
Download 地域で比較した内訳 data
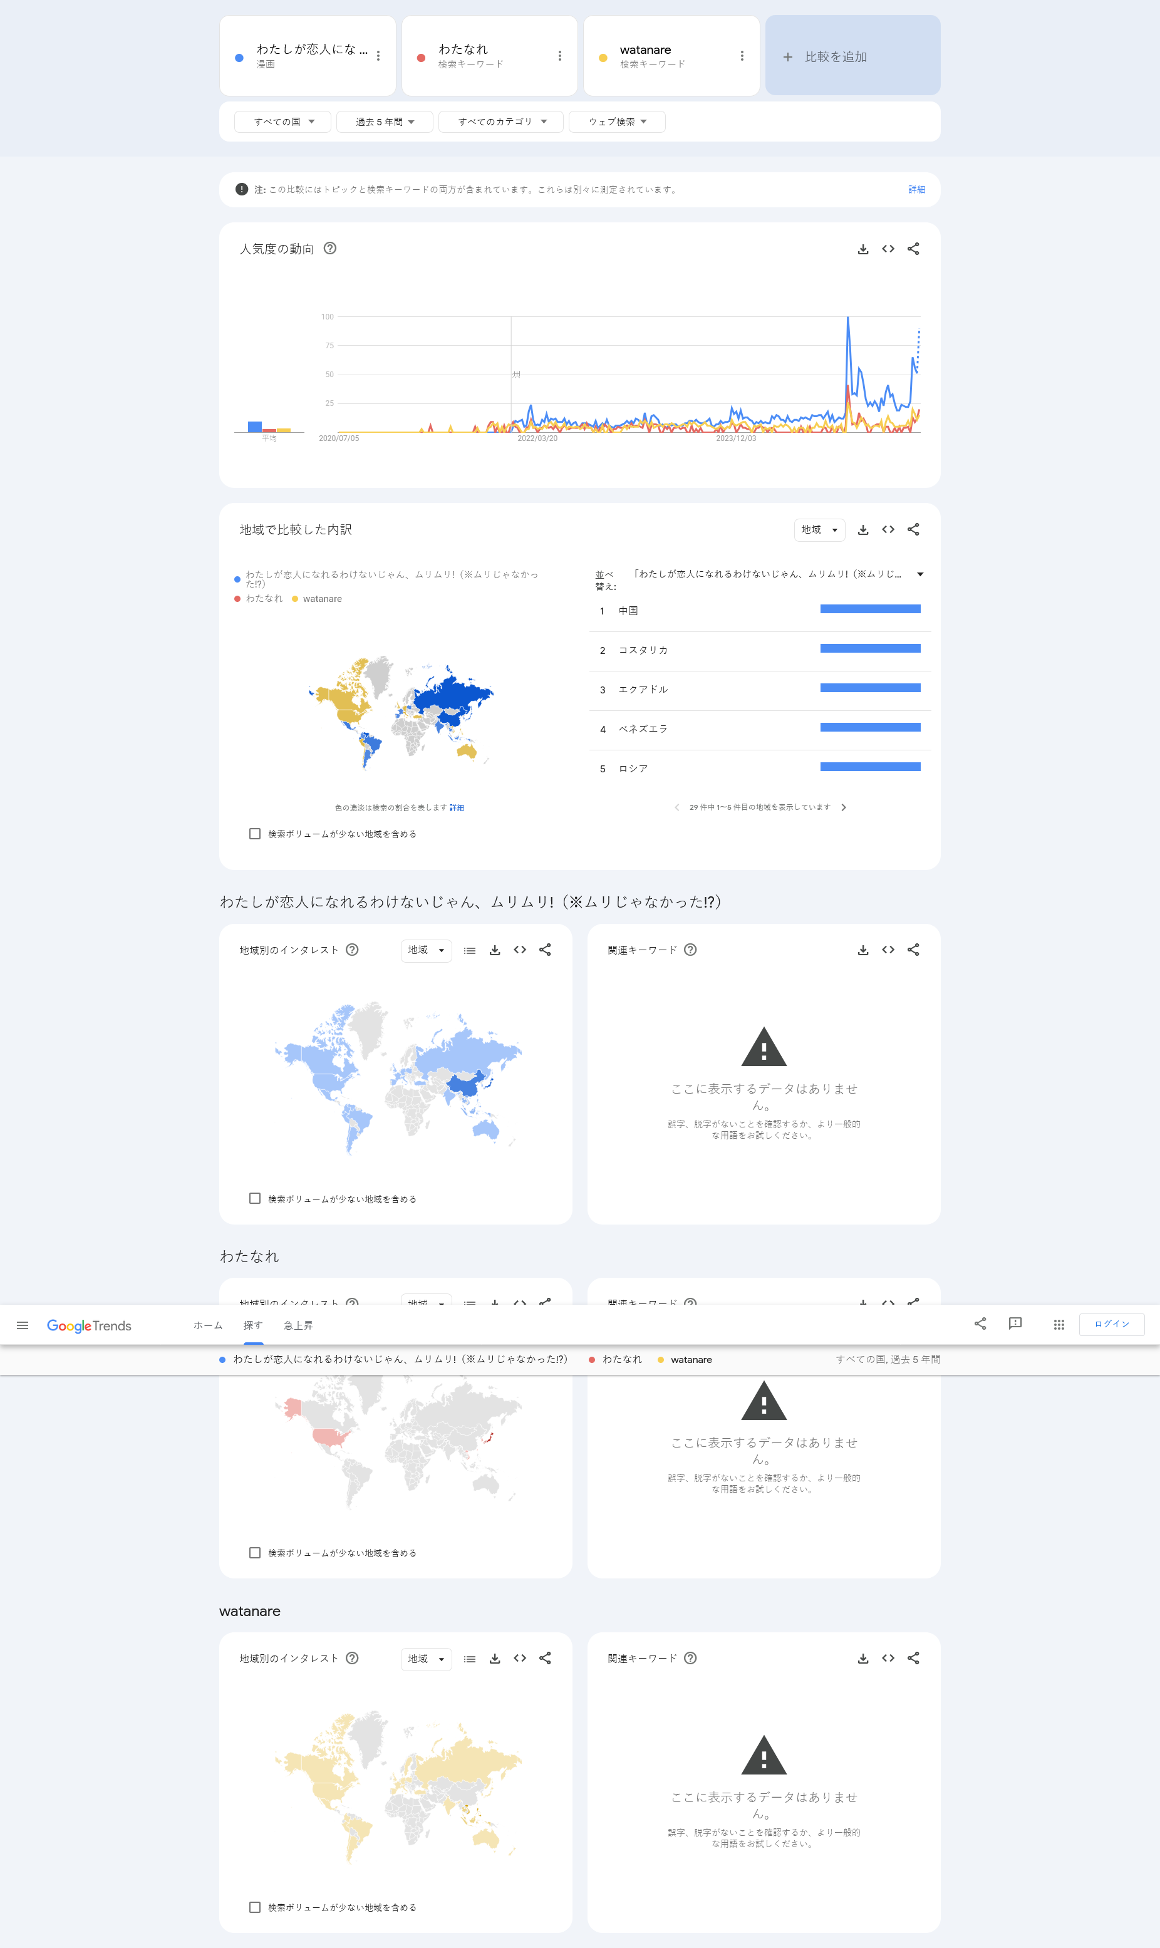[x=863, y=530]
